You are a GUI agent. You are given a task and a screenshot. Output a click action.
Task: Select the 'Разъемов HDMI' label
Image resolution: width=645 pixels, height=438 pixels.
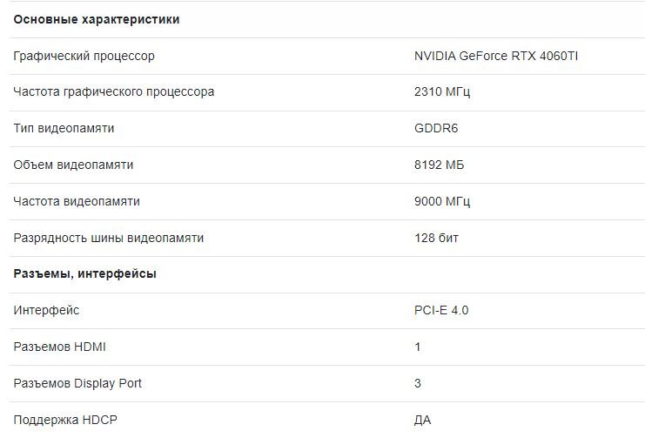pyautogui.click(x=60, y=347)
